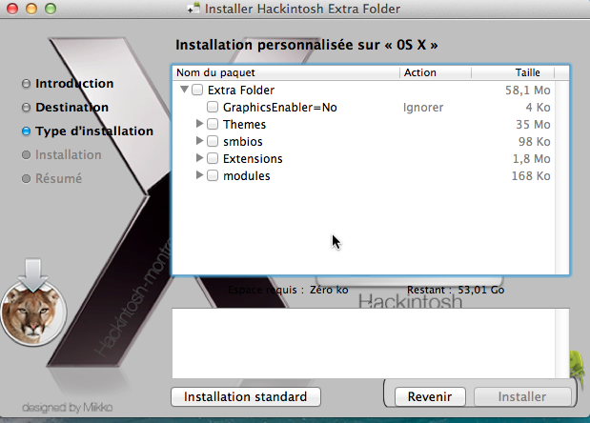Expand the Extensions disclosure triangle
Screen dimensions: 590x423
point(199,158)
